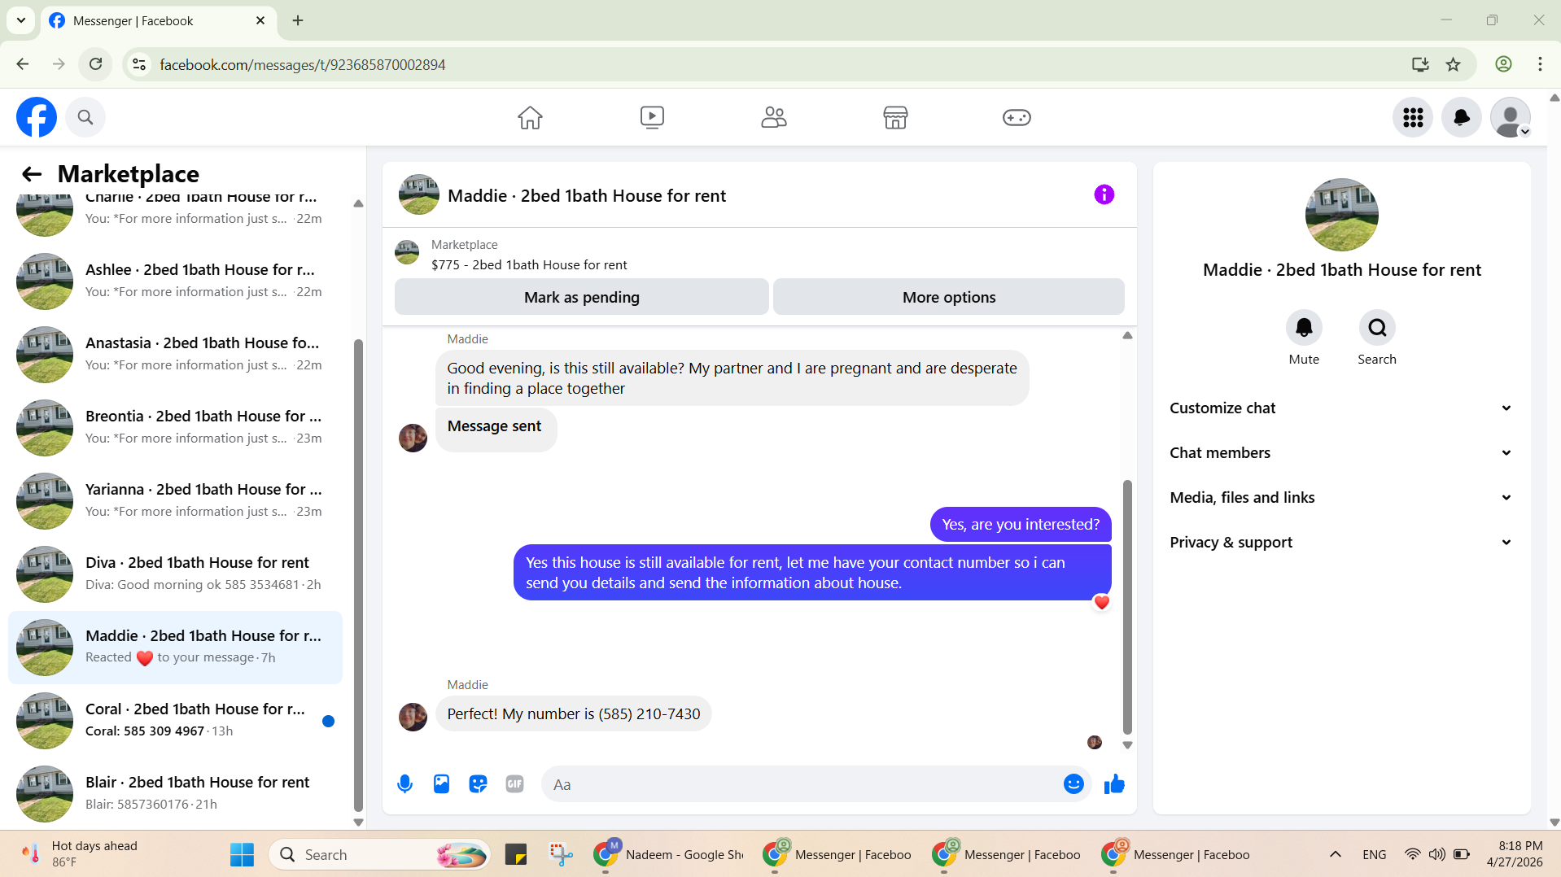Open a new browser tab
This screenshot has height=877, width=1561.
coord(298,20)
